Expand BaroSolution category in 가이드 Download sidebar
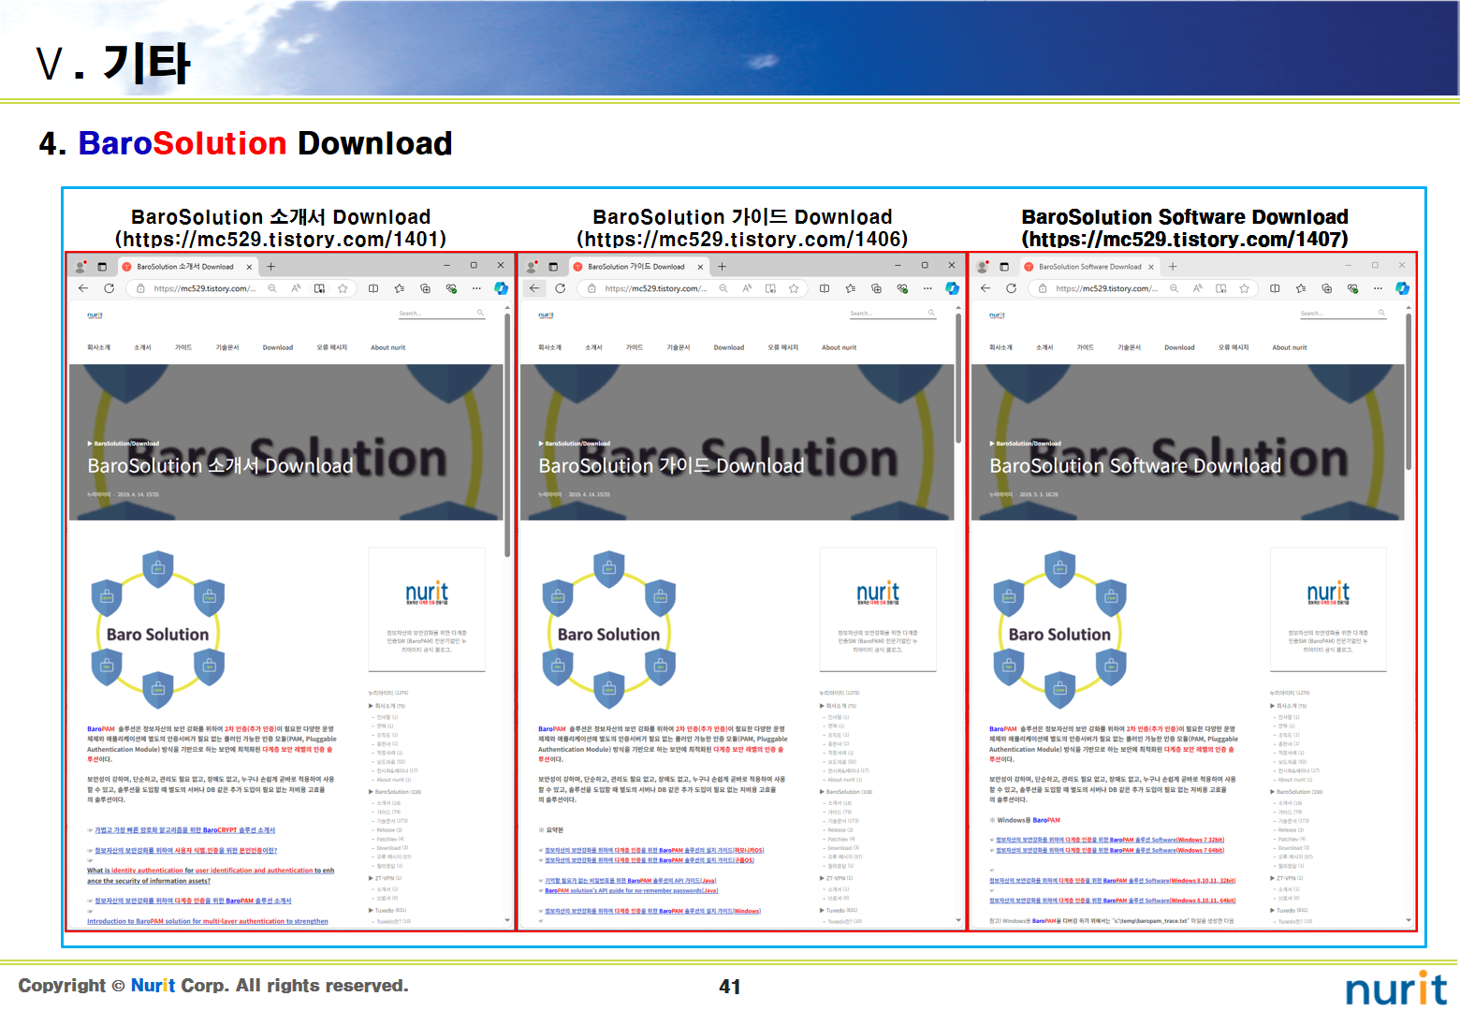Image resolution: width=1460 pixels, height=1011 pixels. pos(846,792)
